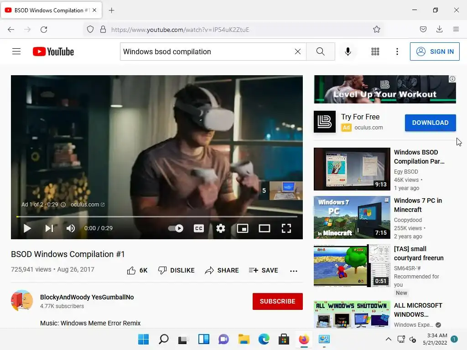Save the video to a playlist
The image size is (467, 350).
[263, 270]
